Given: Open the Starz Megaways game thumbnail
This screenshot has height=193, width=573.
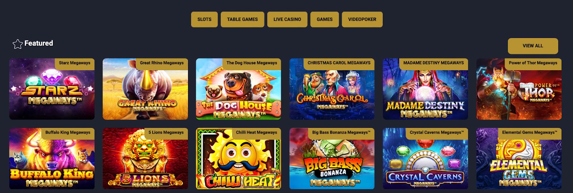Looking at the screenshot, I should click(x=52, y=89).
